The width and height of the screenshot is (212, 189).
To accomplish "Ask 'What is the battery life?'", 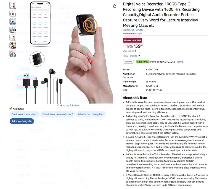I will click(x=91, y=114).
